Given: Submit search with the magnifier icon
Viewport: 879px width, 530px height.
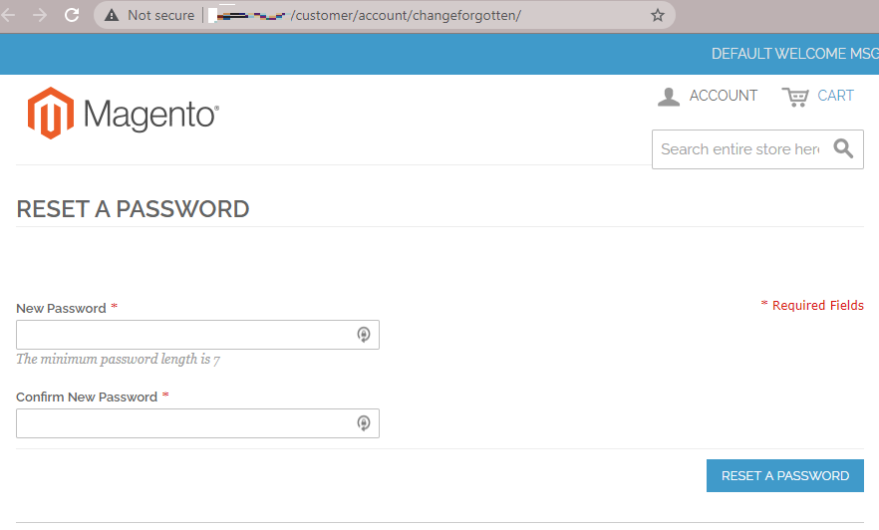Looking at the screenshot, I should click(843, 148).
